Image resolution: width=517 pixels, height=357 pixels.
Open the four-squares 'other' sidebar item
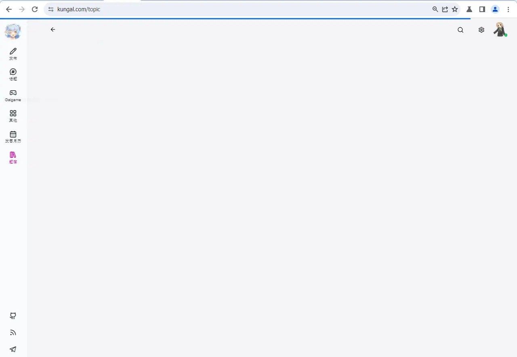[x=13, y=116]
